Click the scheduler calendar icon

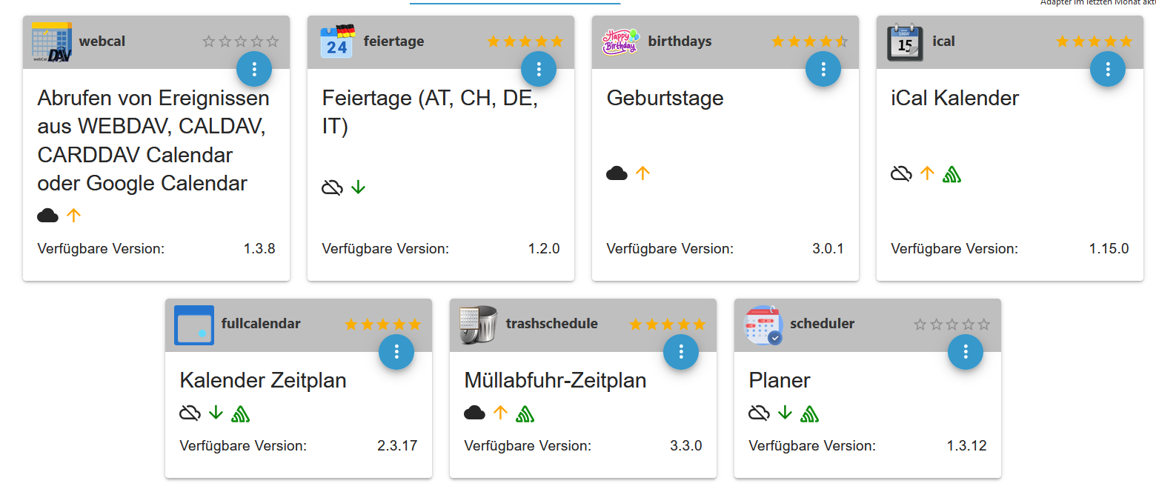coord(763,325)
